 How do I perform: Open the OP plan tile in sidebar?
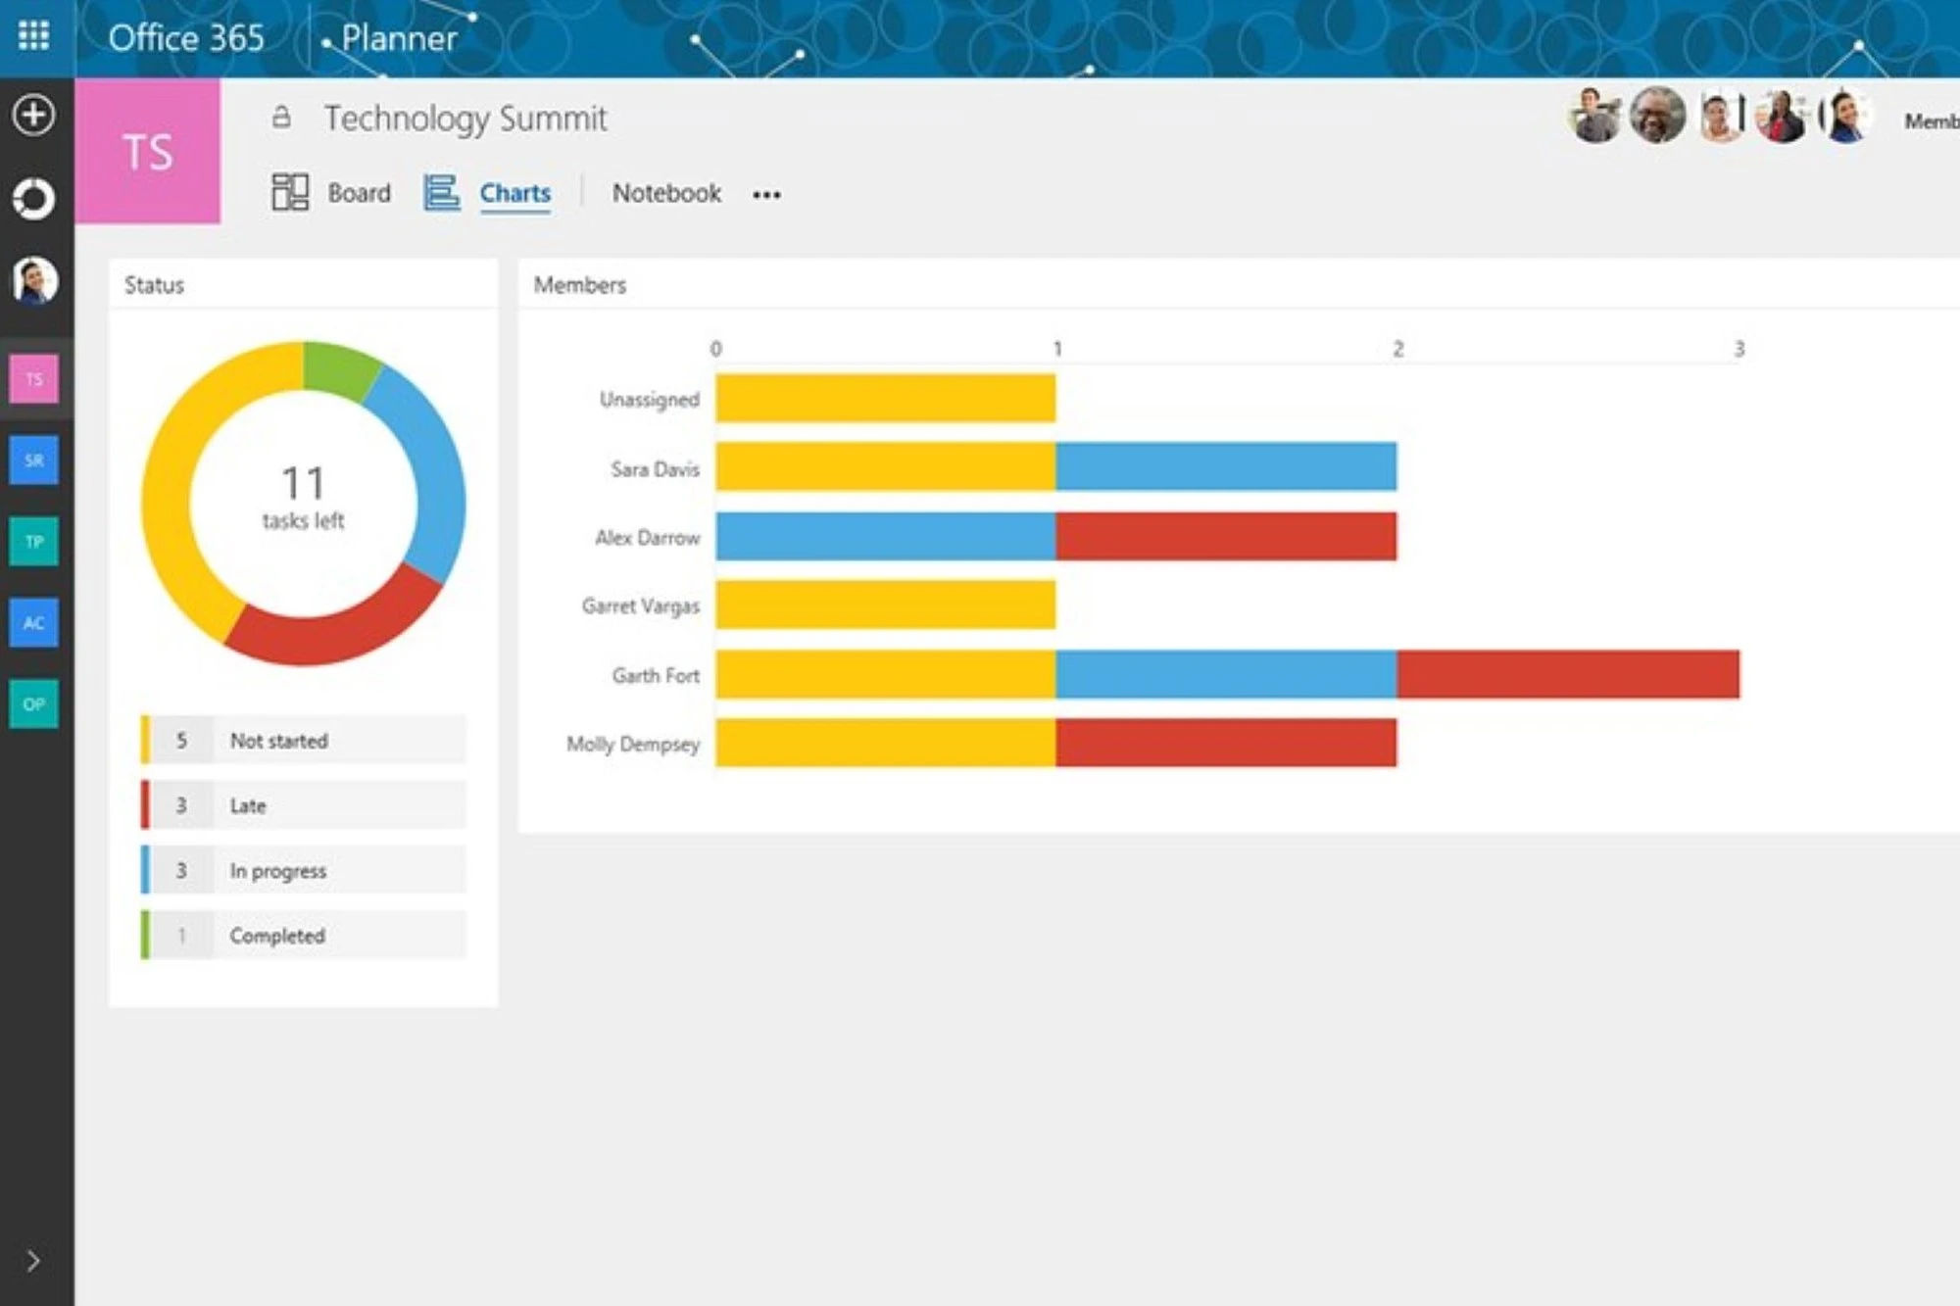coord(34,704)
